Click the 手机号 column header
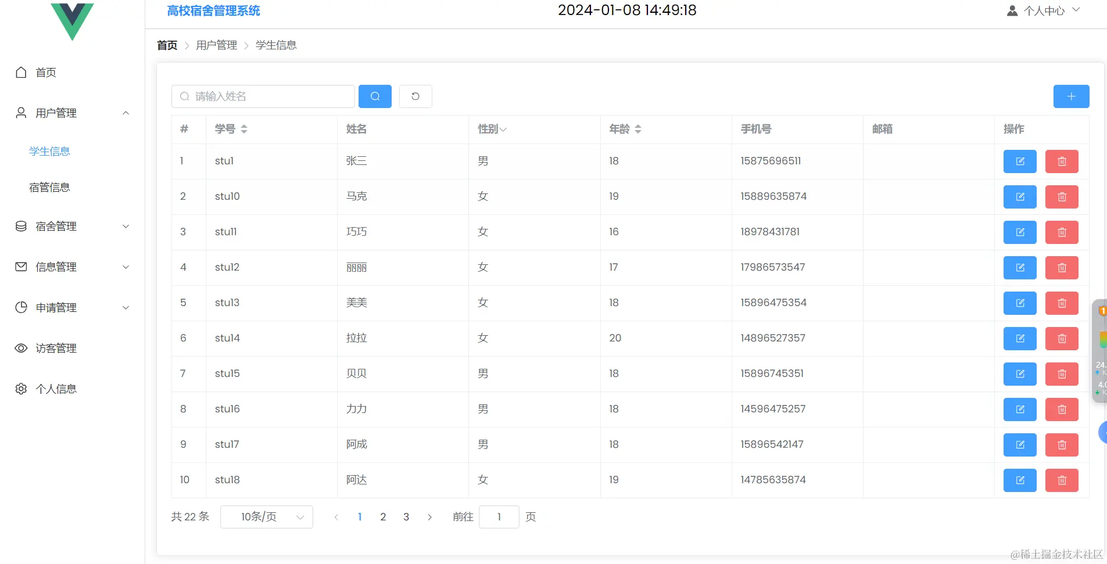 pos(755,129)
